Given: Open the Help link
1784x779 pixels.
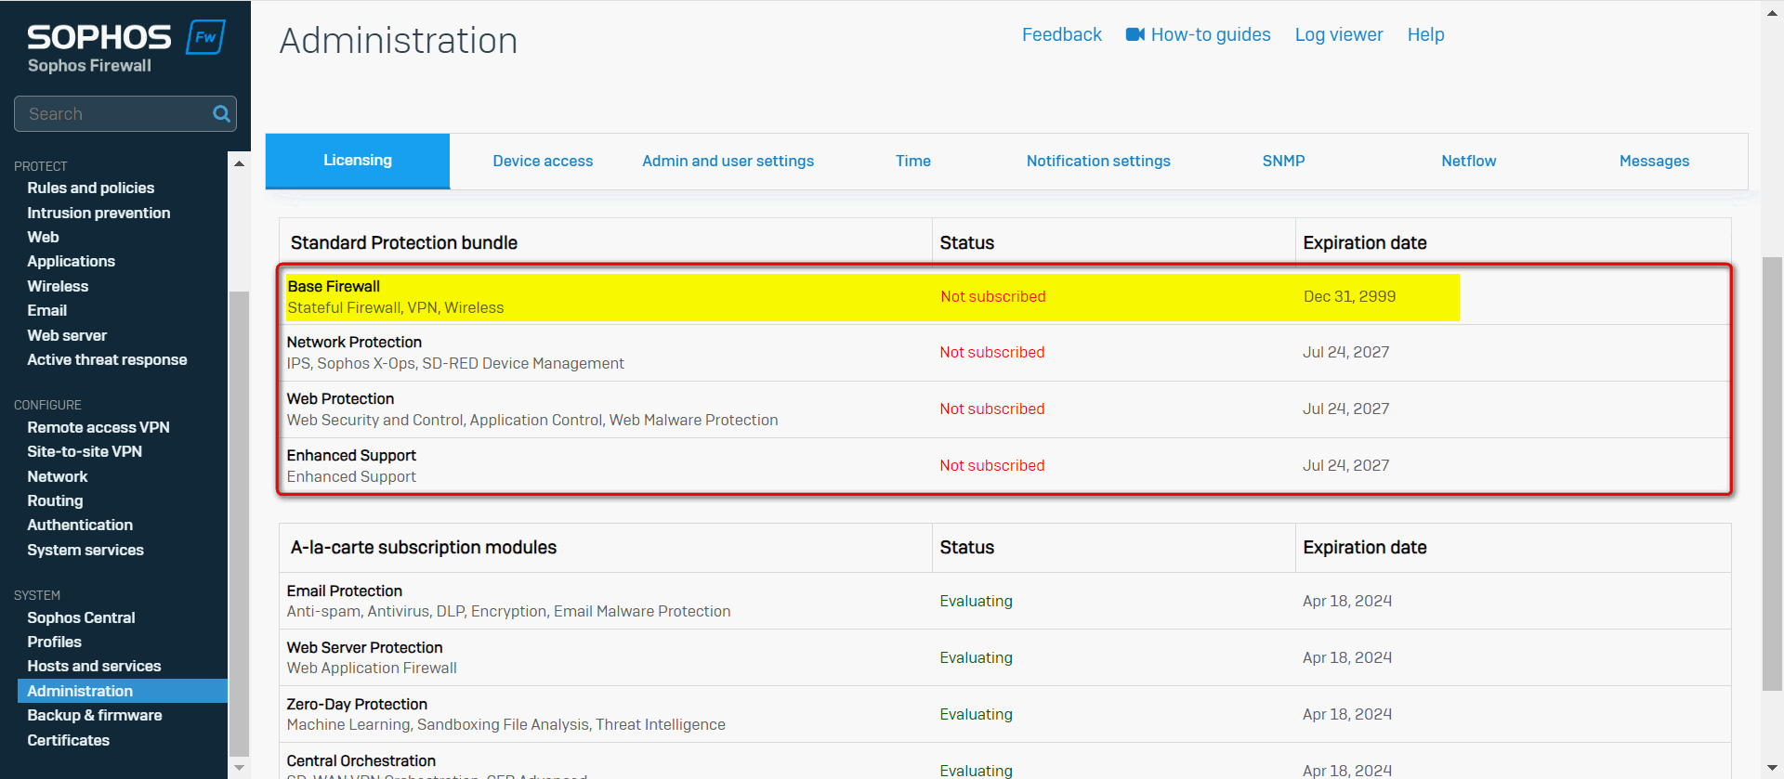Looking at the screenshot, I should (x=1425, y=34).
